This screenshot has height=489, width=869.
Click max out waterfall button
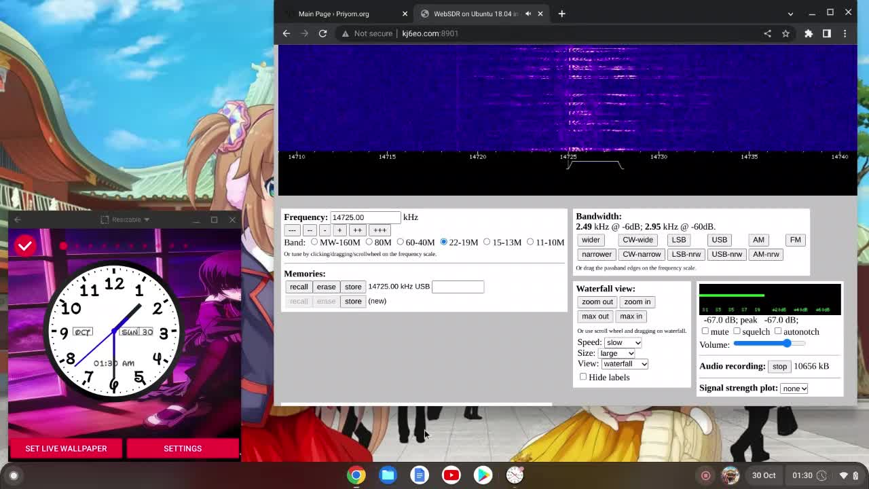pos(595,316)
